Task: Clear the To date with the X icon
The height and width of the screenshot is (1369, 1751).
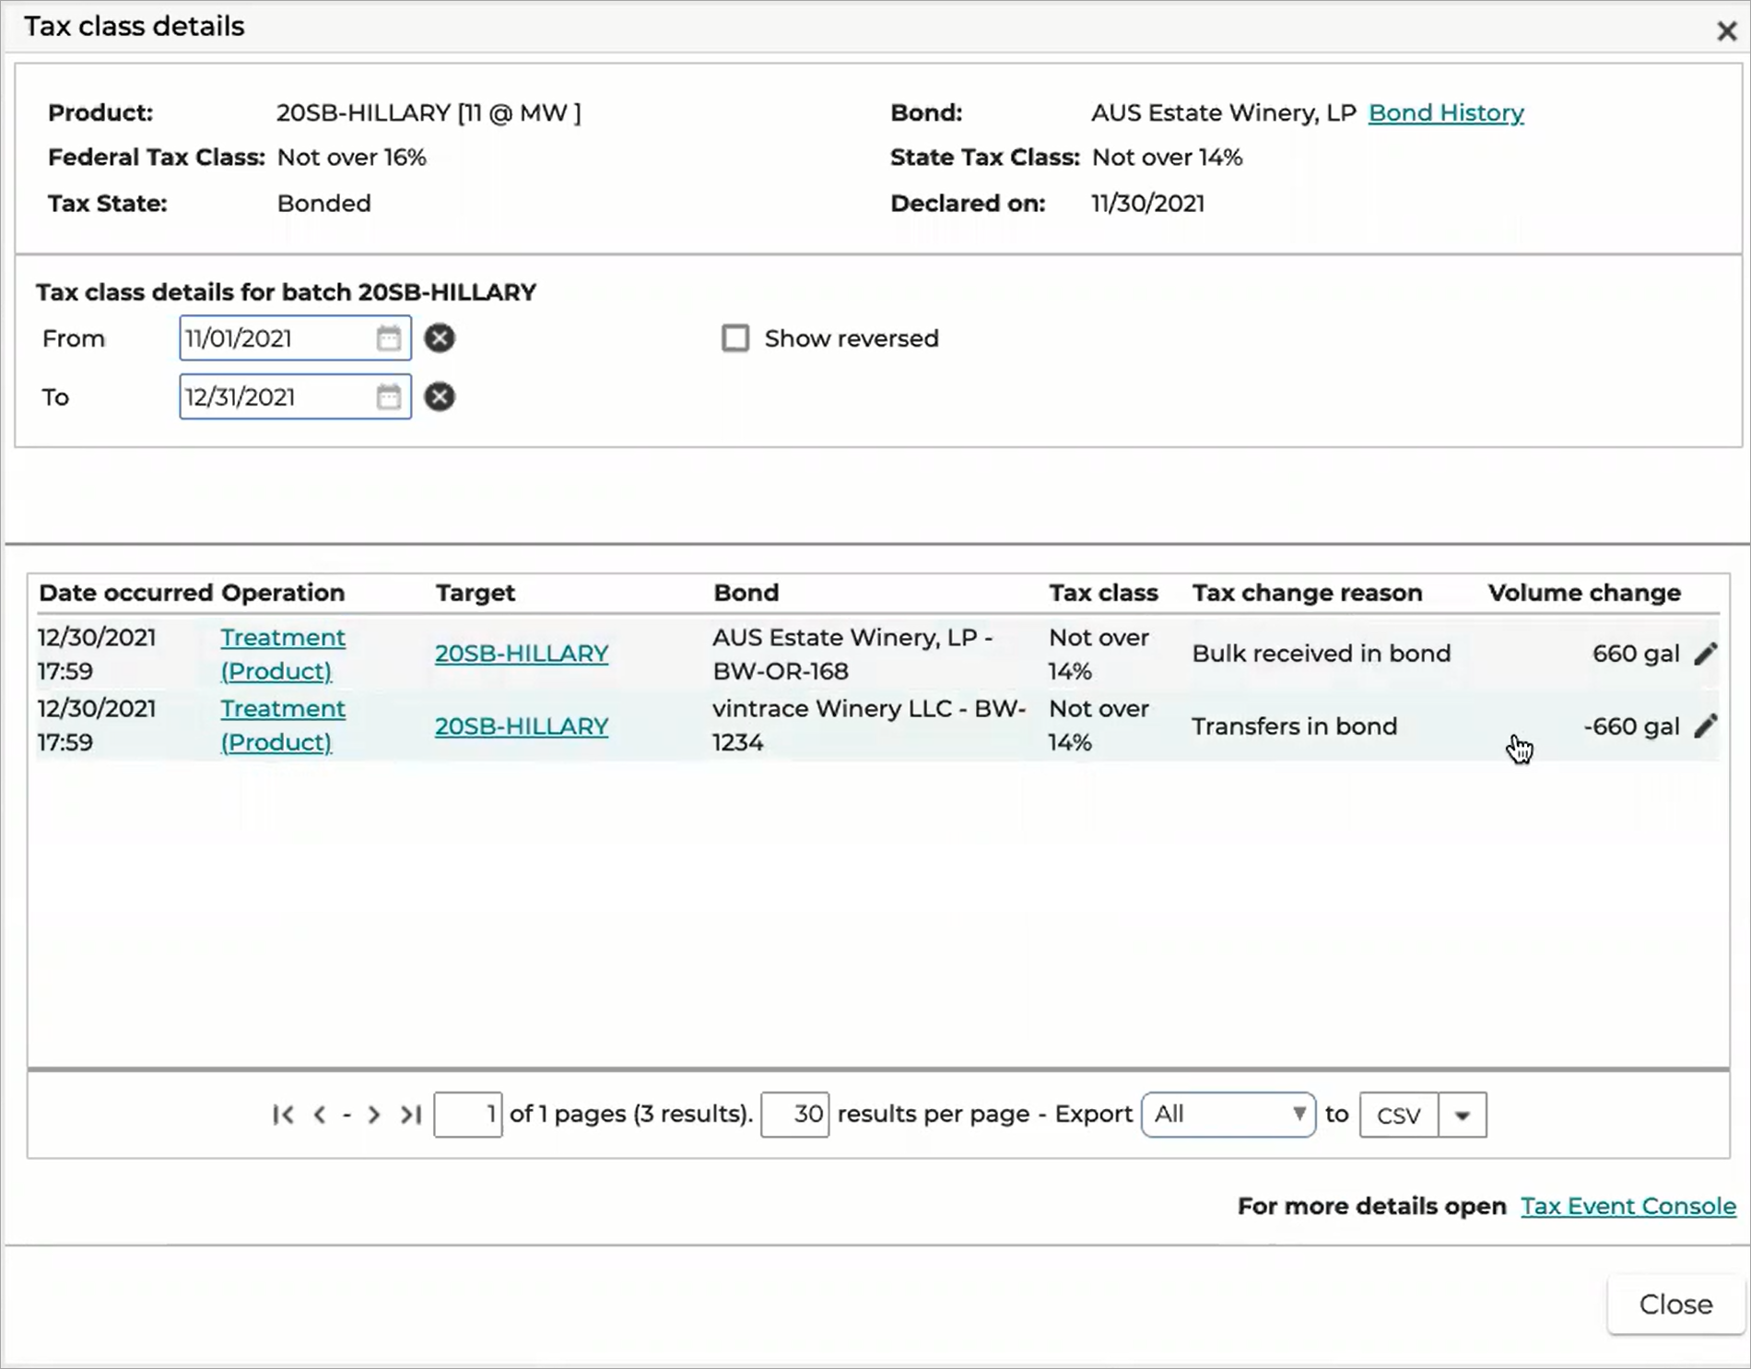Action: click(440, 397)
